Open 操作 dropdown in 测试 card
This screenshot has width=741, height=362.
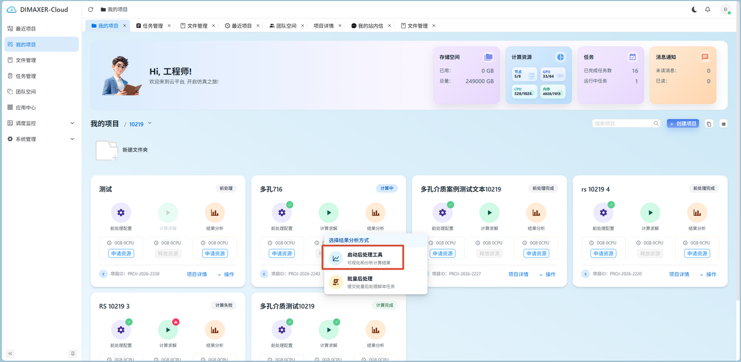226,274
